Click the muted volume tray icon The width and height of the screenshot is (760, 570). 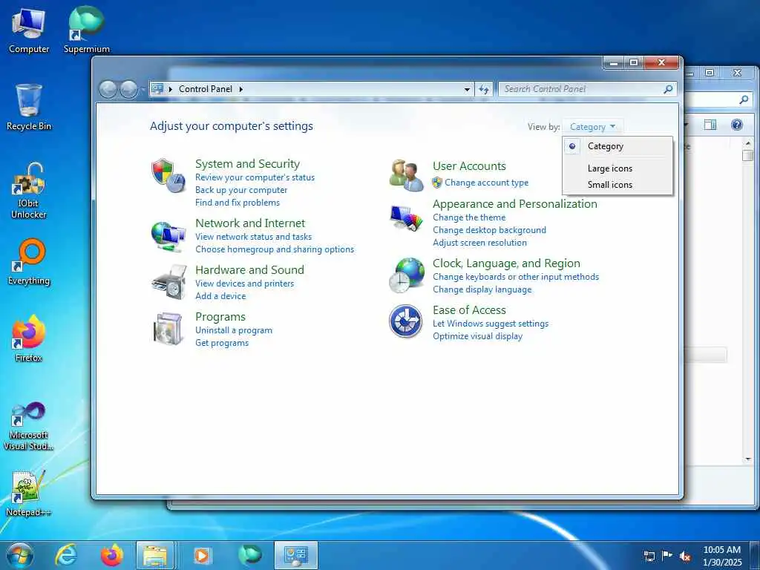click(x=685, y=556)
